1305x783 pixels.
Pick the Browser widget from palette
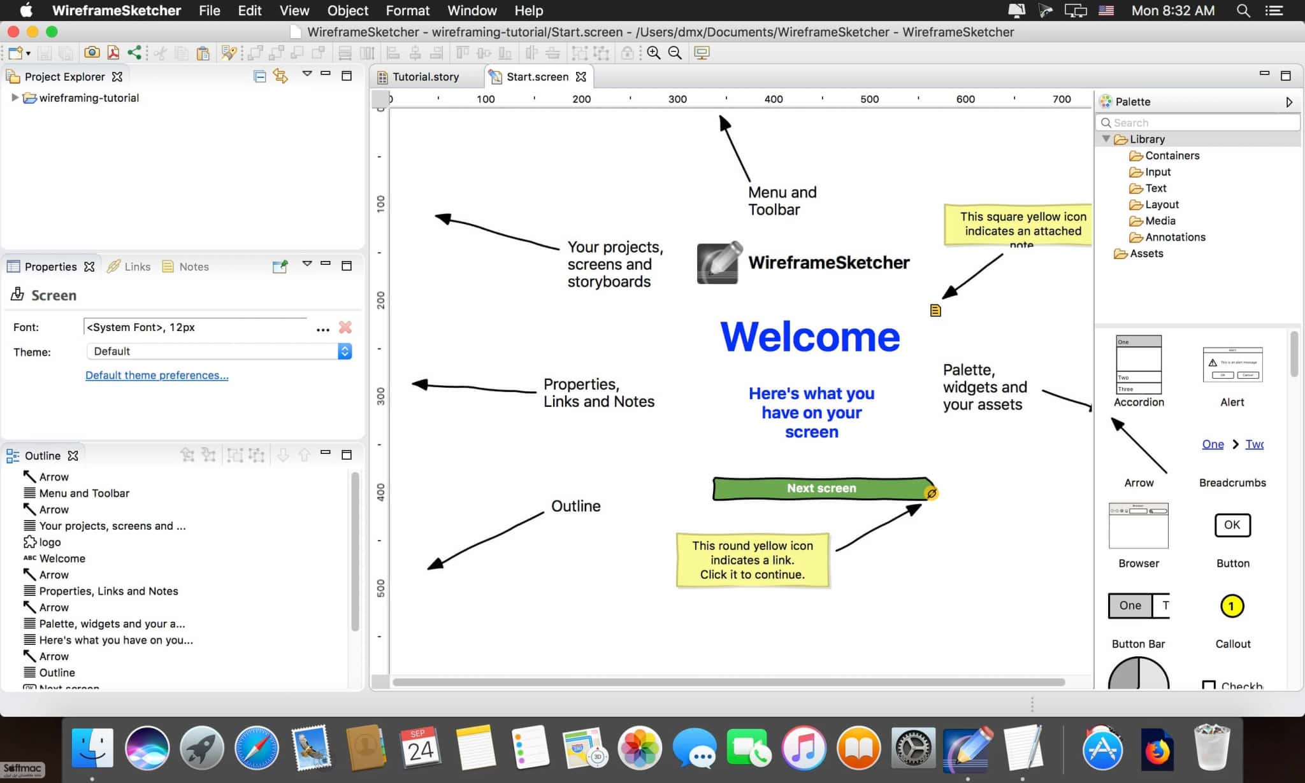pyautogui.click(x=1139, y=536)
